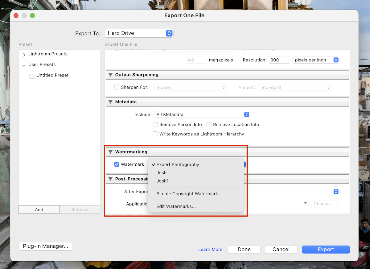370x269 pixels.
Task: Collapse the Watermarking section disclosure triangle
Action: pyautogui.click(x=110, y=152)
